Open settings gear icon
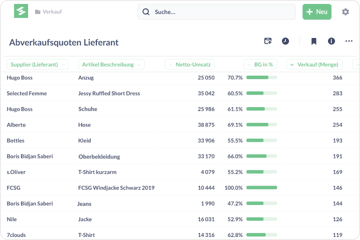Viewport: 360px width, 240px height. tap(345, 12)
